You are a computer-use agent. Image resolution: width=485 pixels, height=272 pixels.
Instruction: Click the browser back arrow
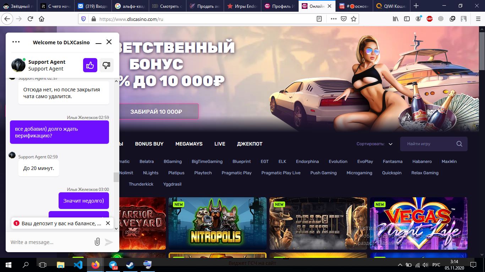(7, 19)
